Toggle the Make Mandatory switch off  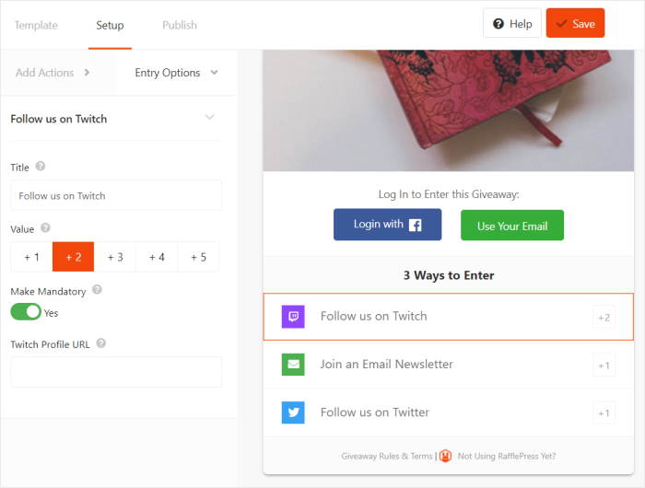(x=26, y=312)
